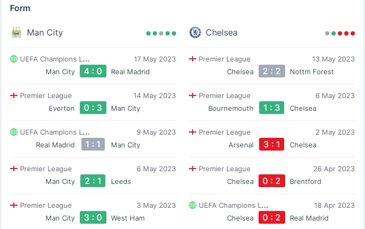Select the grey 2:2 Chelsea vs Nottm Forest score
The width and height of the screenshot is (365, 229).
(x=272, y=71)
